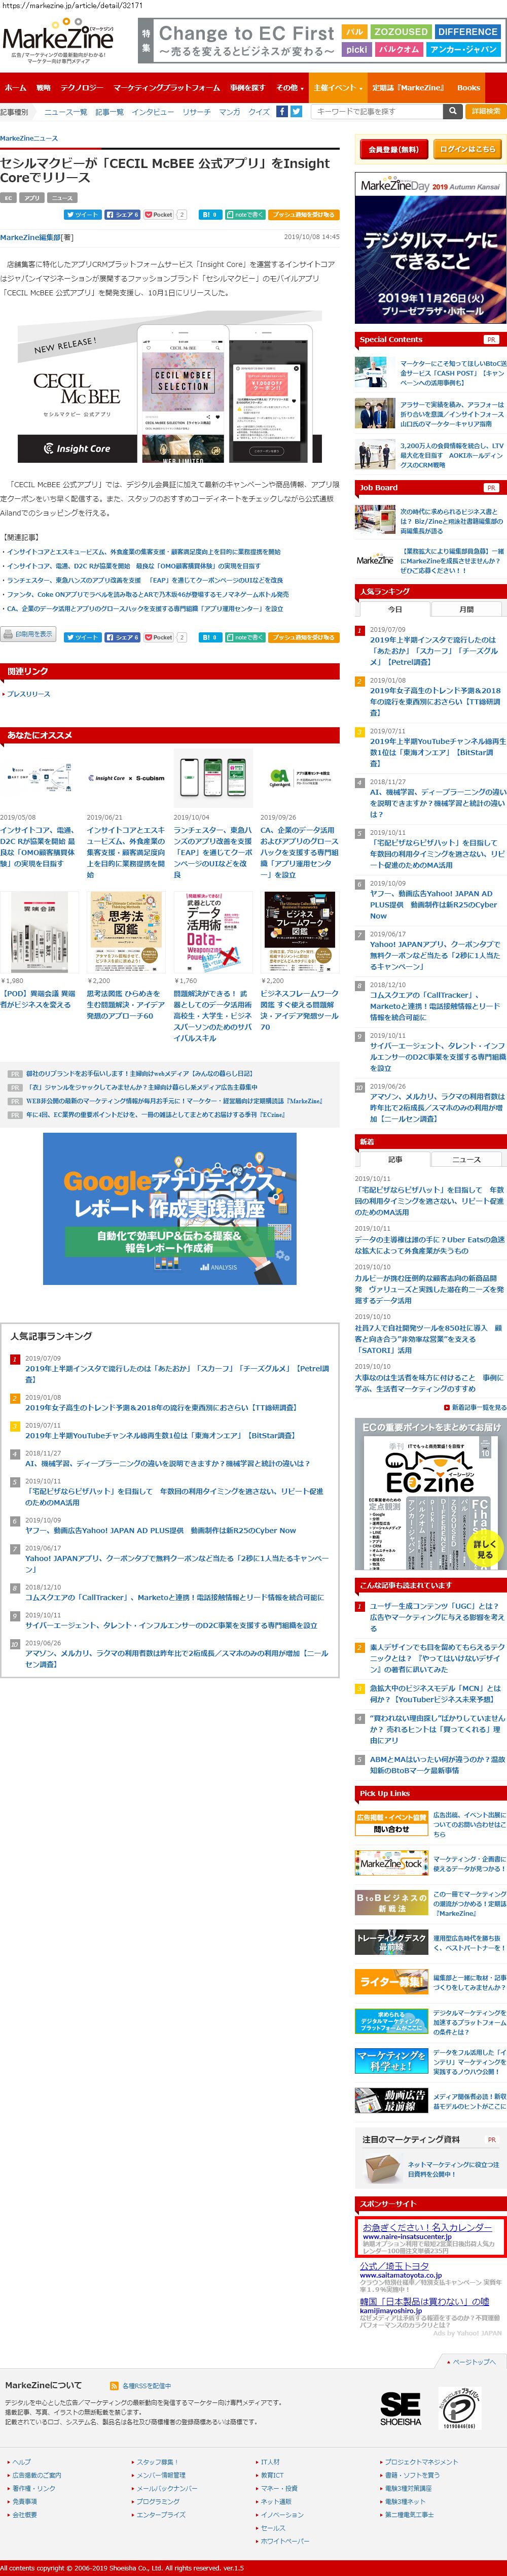Click the ビジネスフレームワーク図鑑 book cover

click(299, 931)
